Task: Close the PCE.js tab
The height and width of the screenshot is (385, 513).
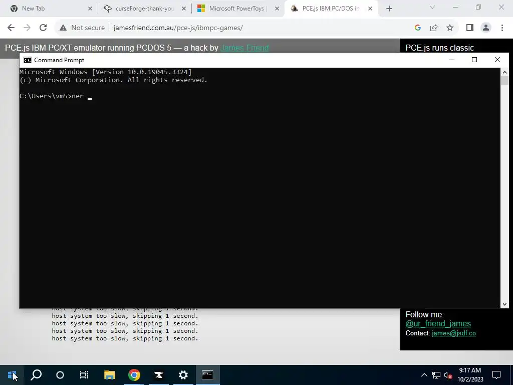Action: 370,9
